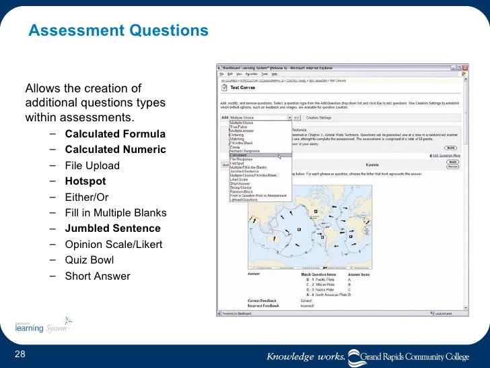
Task: Click the plate tectonics world map image
Action: point(310,227)
